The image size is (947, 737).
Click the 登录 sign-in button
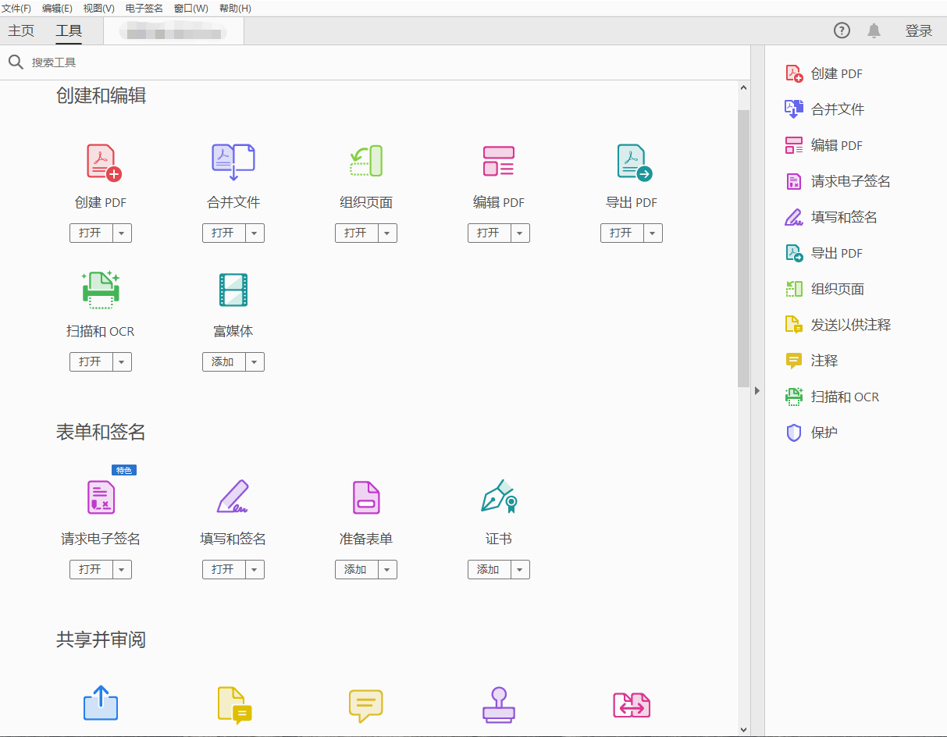(x=919, y=30)
